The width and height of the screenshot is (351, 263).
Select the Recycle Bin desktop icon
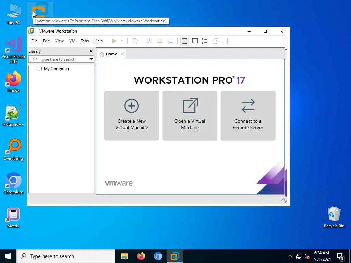pos(334,217)
